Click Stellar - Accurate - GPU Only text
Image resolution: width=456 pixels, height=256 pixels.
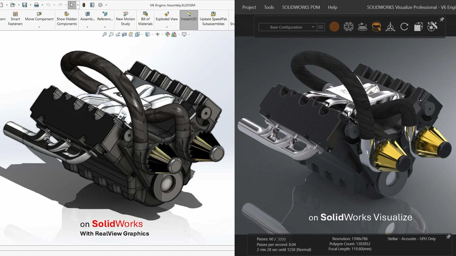pos(411,238)
